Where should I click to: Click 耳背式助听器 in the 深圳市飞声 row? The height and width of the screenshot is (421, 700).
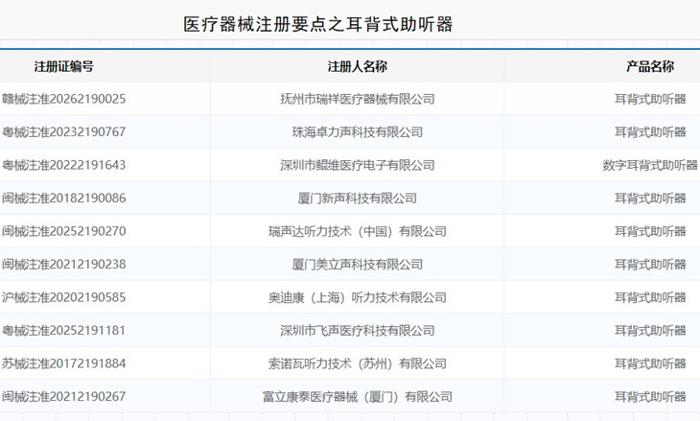pos(650,330)
